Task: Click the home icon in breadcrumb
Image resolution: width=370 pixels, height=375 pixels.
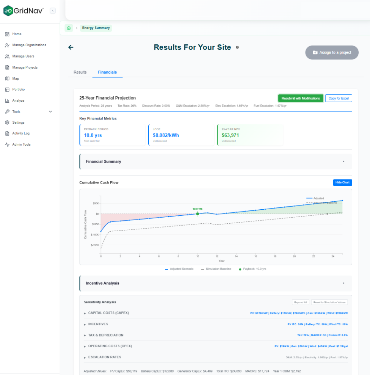Action: 69,28
